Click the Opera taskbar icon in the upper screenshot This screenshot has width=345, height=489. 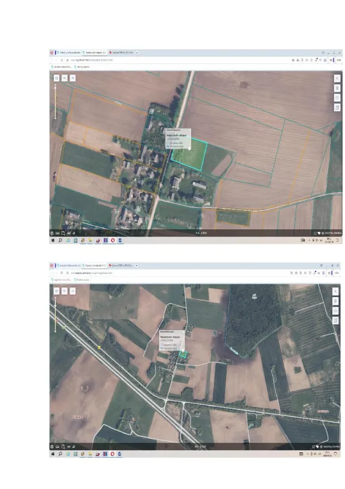tap(113, 240)
